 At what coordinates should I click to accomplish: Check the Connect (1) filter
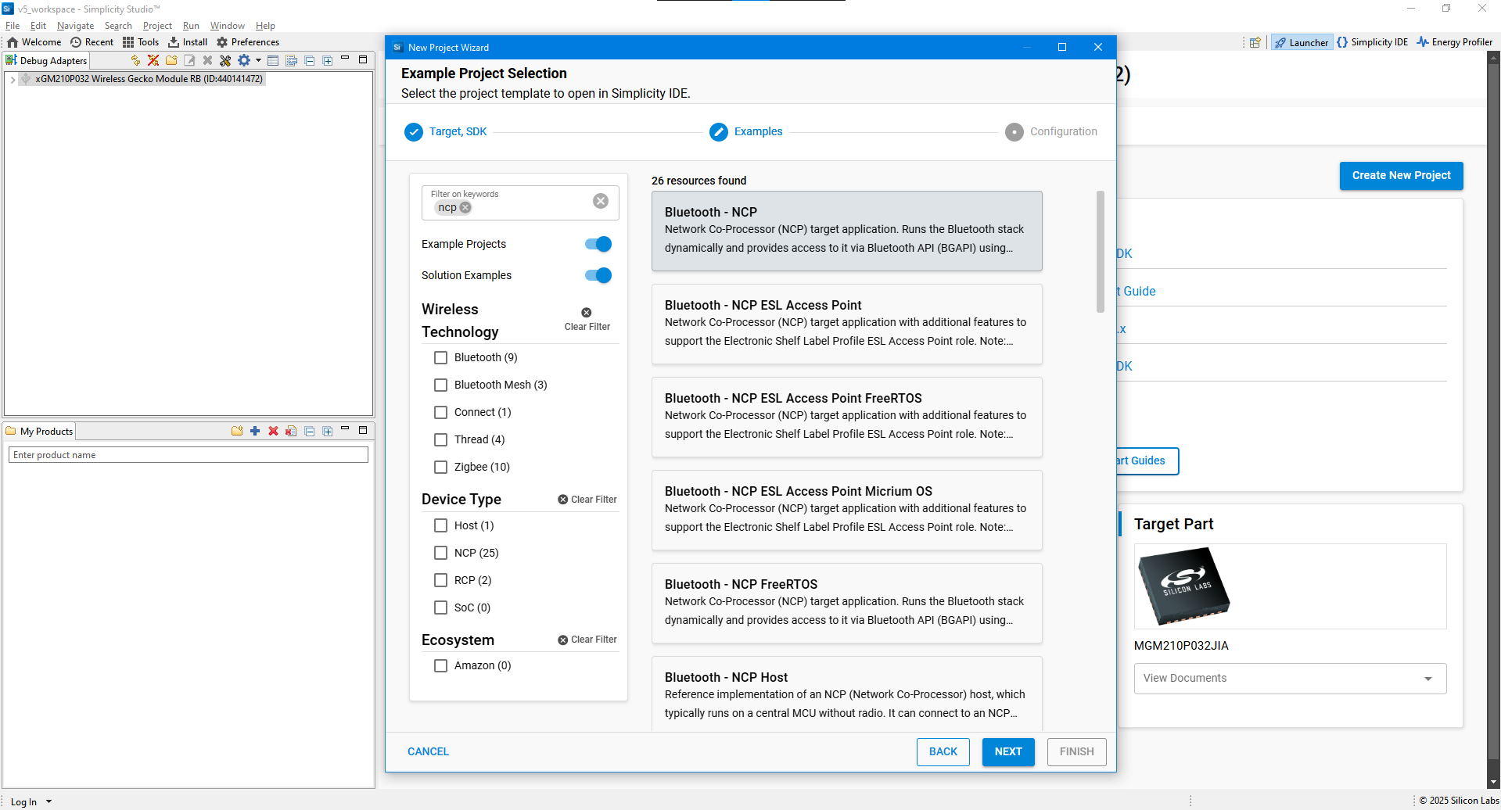(441, 412)
